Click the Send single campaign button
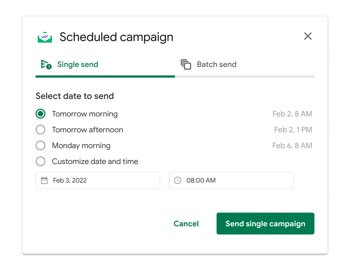Viewport: 350px width, 270px height. (266, 224)
